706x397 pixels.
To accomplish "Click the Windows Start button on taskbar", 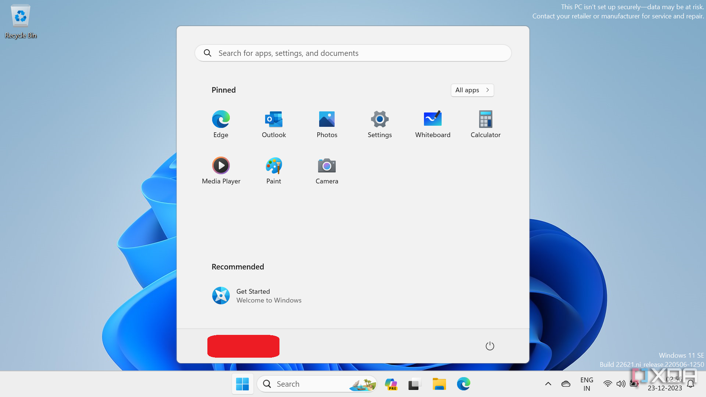I will tap(242, 384).
